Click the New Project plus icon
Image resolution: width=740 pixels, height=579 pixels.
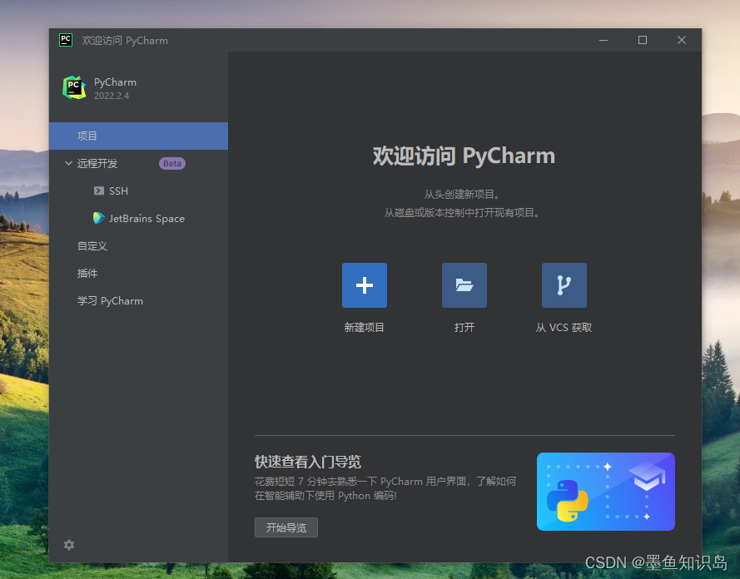tap(365, 285)
